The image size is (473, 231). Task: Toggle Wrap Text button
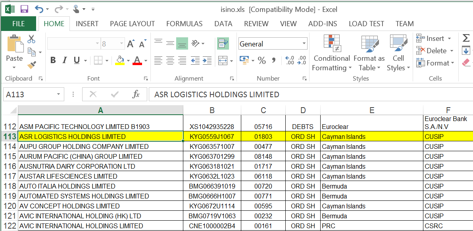click(223, 43)
